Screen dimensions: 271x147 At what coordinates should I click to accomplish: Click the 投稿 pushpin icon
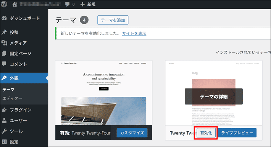(4, 32)
